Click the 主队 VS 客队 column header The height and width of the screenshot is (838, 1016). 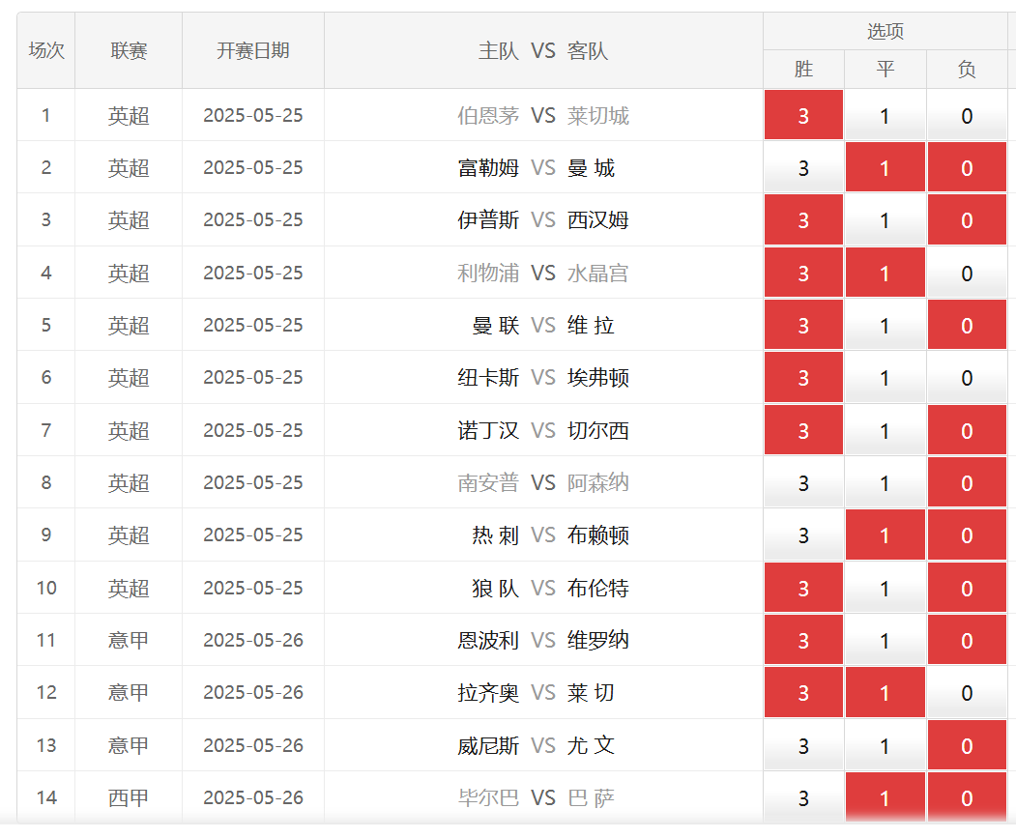pyautogui.click(x=543, y=50)
